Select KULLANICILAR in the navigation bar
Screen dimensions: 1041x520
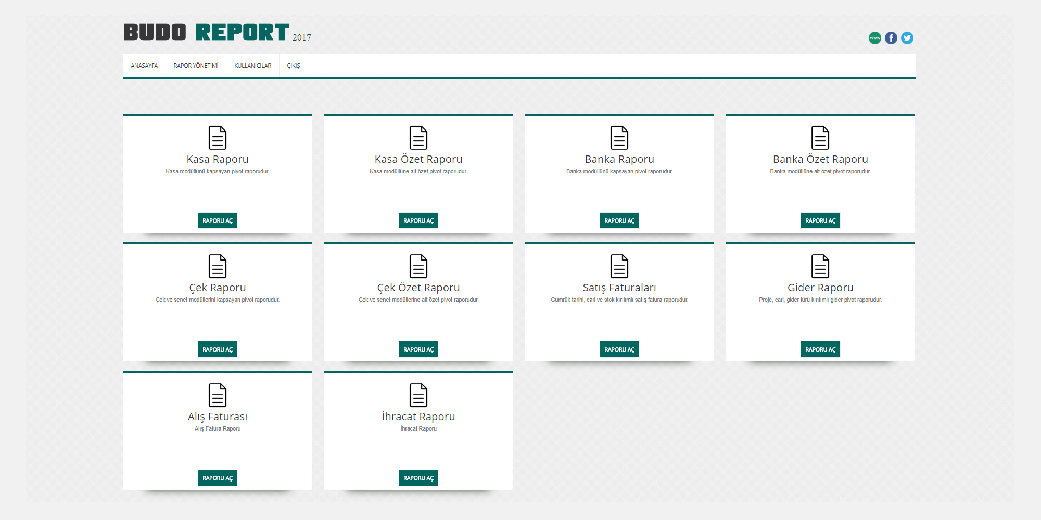[252, 66]
